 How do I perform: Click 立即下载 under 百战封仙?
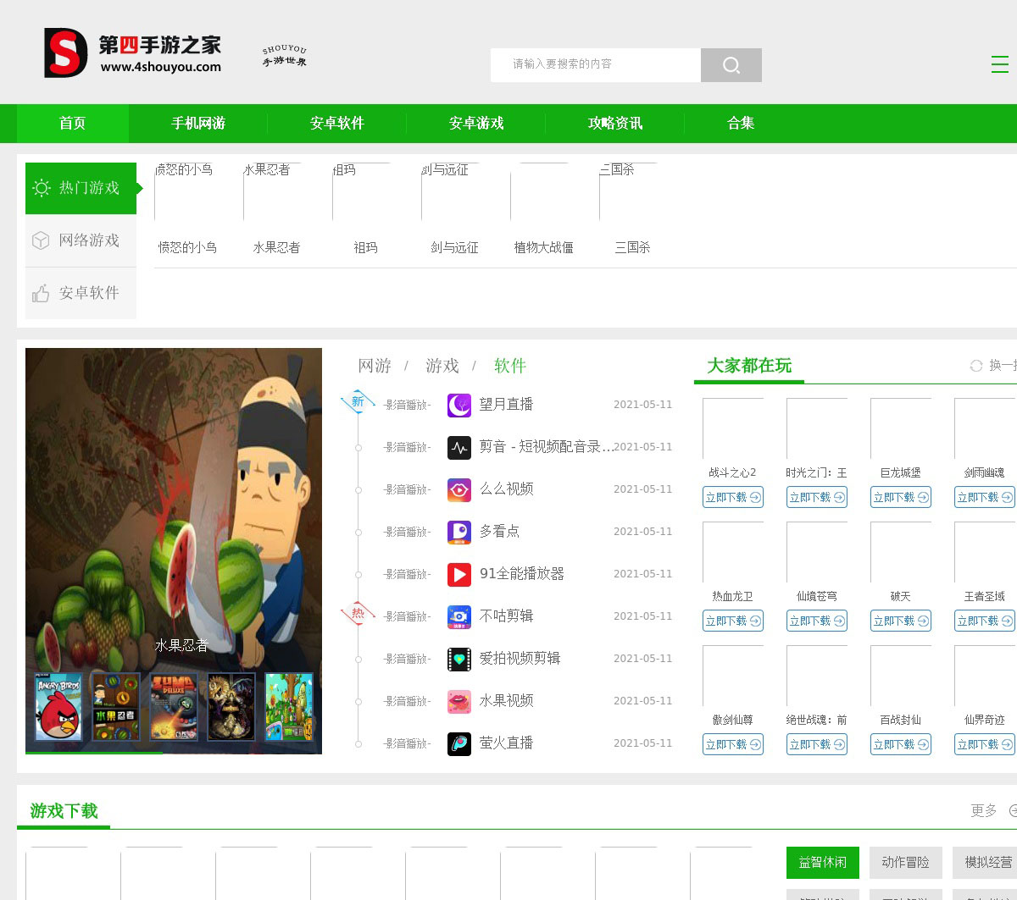[901, 744]
